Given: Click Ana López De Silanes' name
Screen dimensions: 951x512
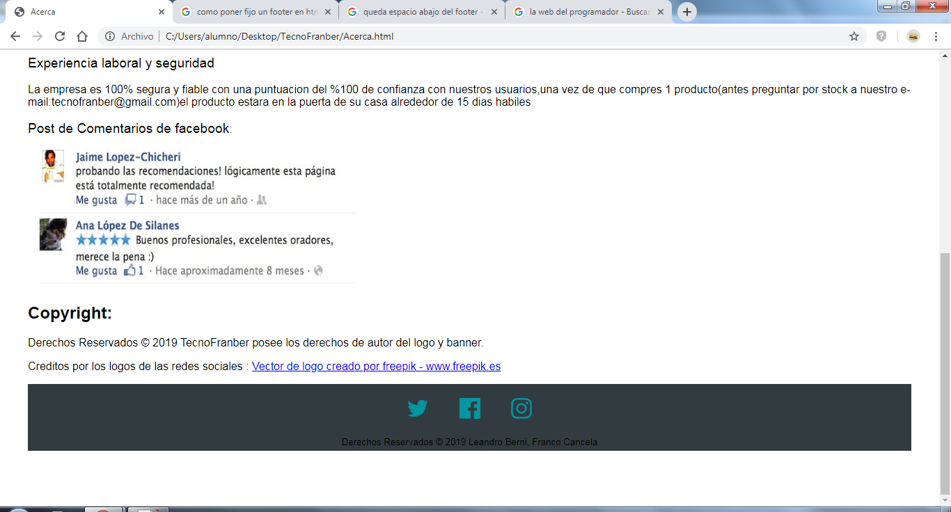Looking at the screenshot, I should point(127,225).
